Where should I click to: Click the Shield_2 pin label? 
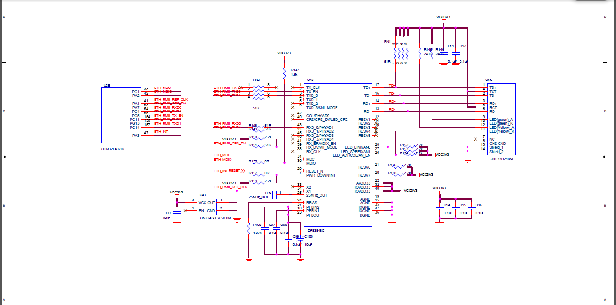[496, 152]
